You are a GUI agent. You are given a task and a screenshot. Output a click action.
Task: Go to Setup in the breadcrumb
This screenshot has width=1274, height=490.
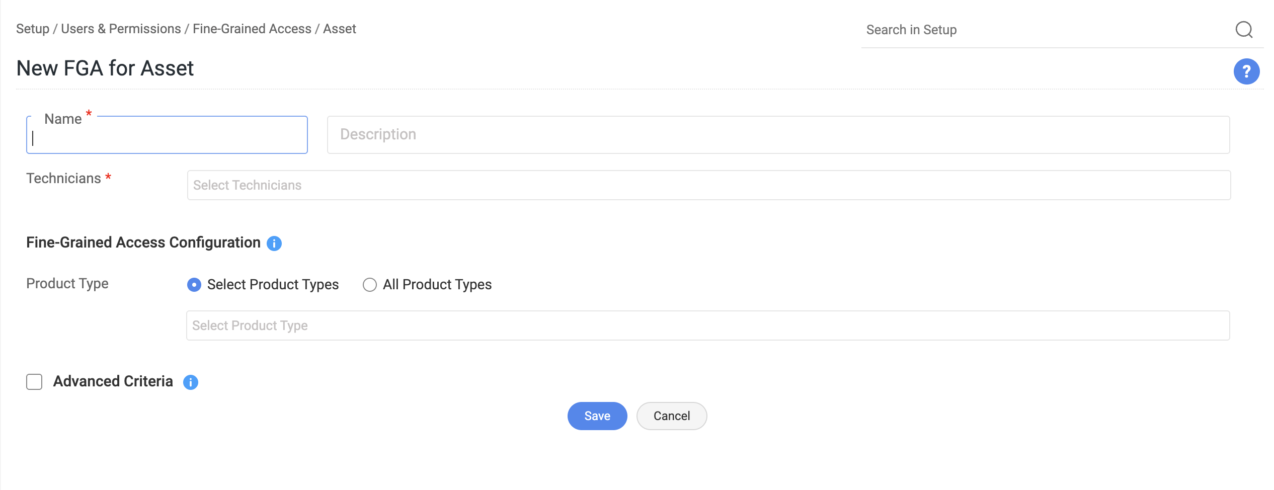point(32,29)
